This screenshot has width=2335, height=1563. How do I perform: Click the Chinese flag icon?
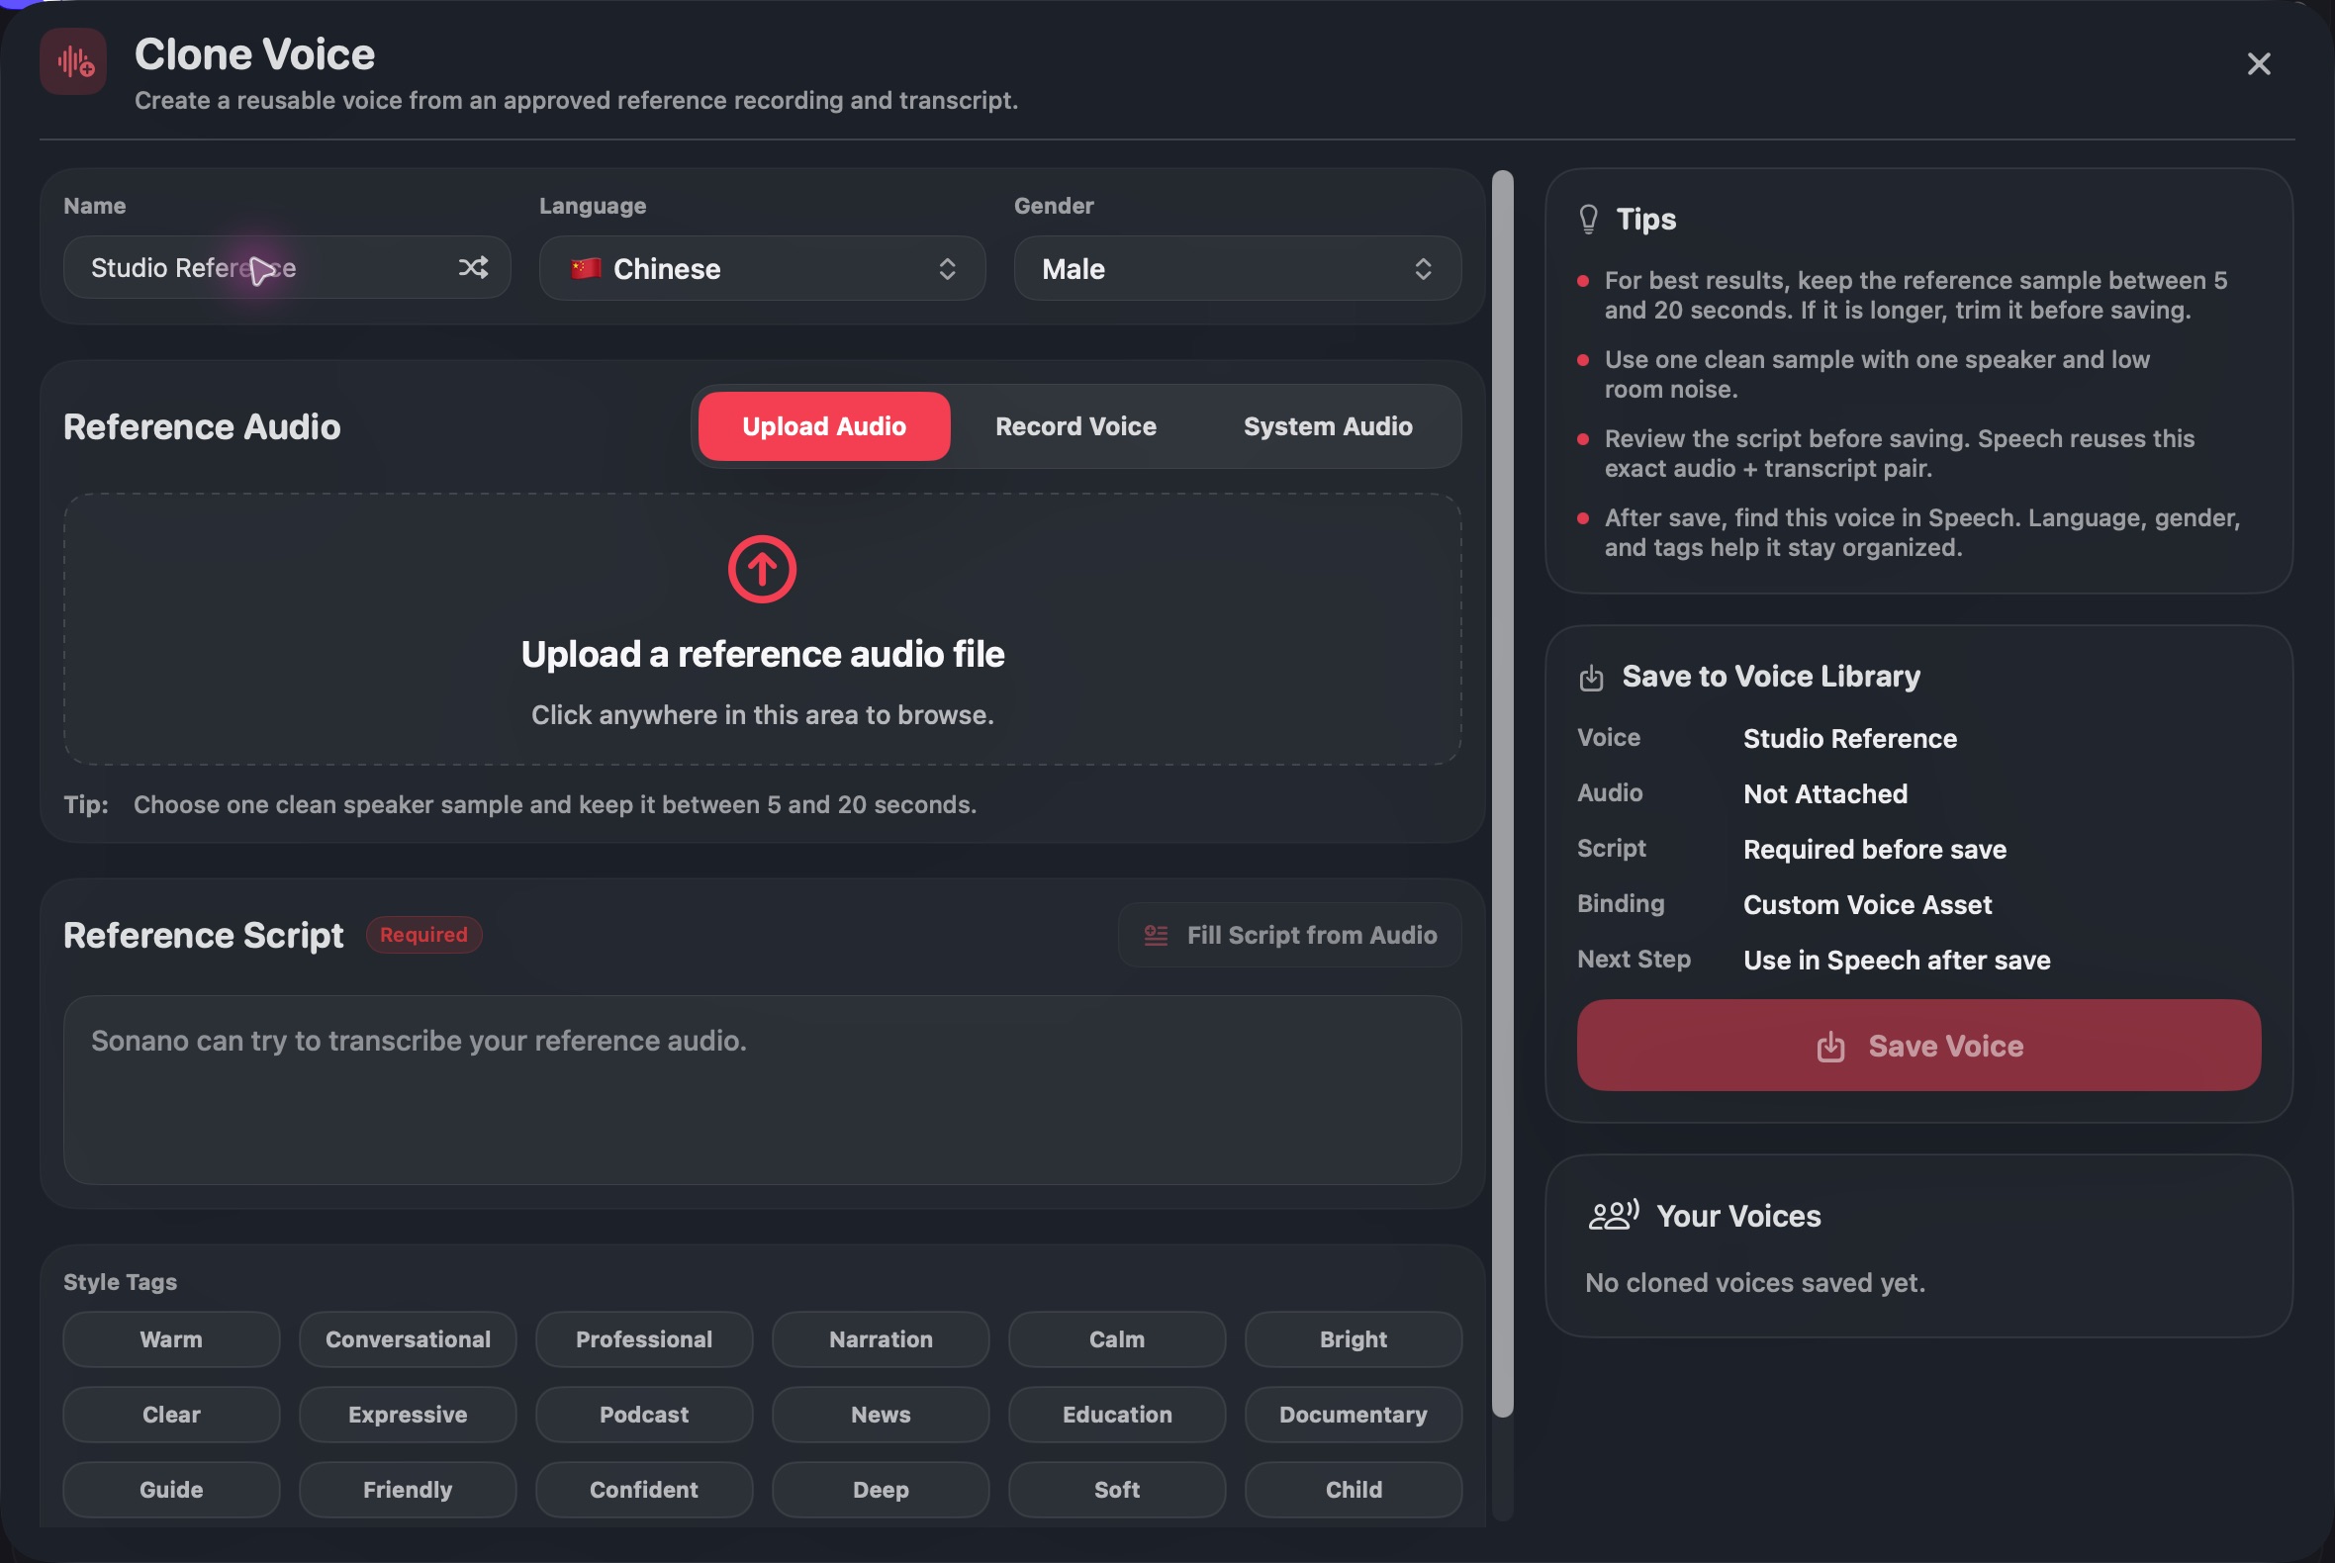point(587,268)
